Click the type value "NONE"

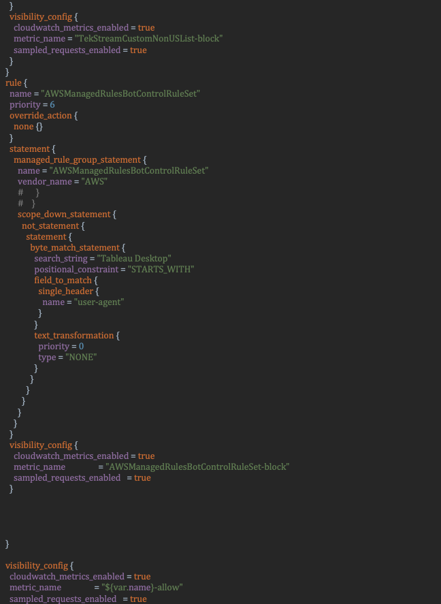click(x=81, y=357)
